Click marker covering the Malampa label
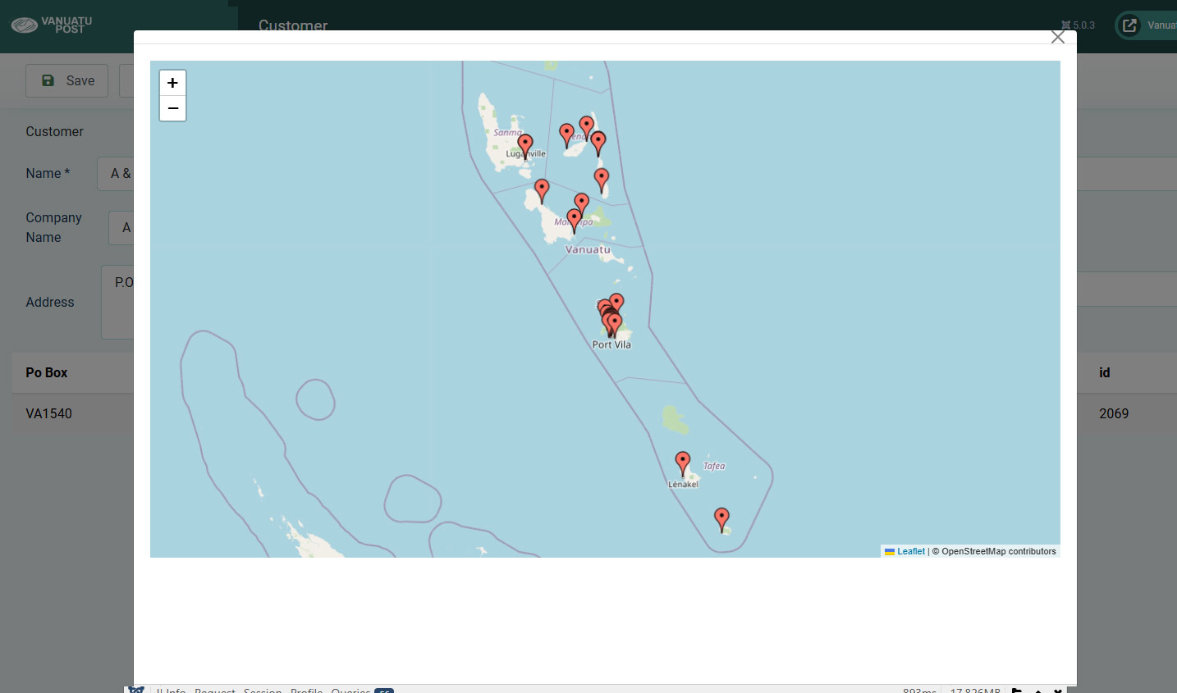Viewport: 1177px width, 693px height. coord(574,220)
